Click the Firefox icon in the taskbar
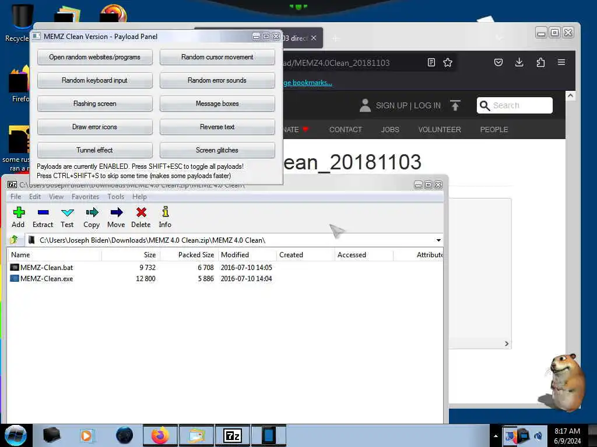This screenshot has height=447, width=597. [x=160, y=435]
